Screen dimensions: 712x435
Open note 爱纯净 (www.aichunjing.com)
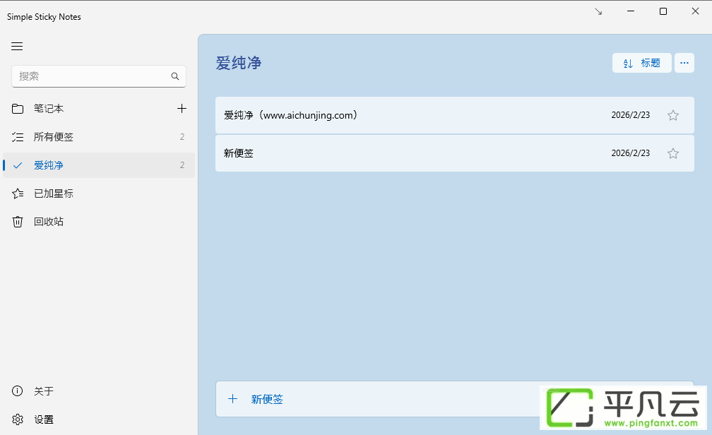pos(455,115)
